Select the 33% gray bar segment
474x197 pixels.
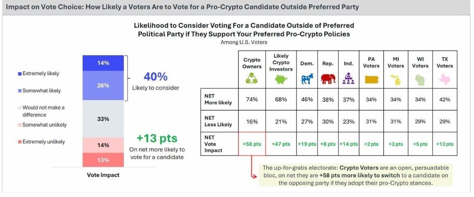point(103,119)
